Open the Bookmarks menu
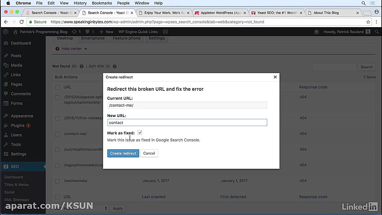This screenshot has width=382, height=215. coord(102,3)
